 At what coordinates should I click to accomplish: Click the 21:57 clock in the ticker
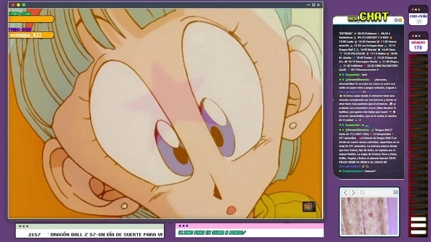click(x=34, y=235)
